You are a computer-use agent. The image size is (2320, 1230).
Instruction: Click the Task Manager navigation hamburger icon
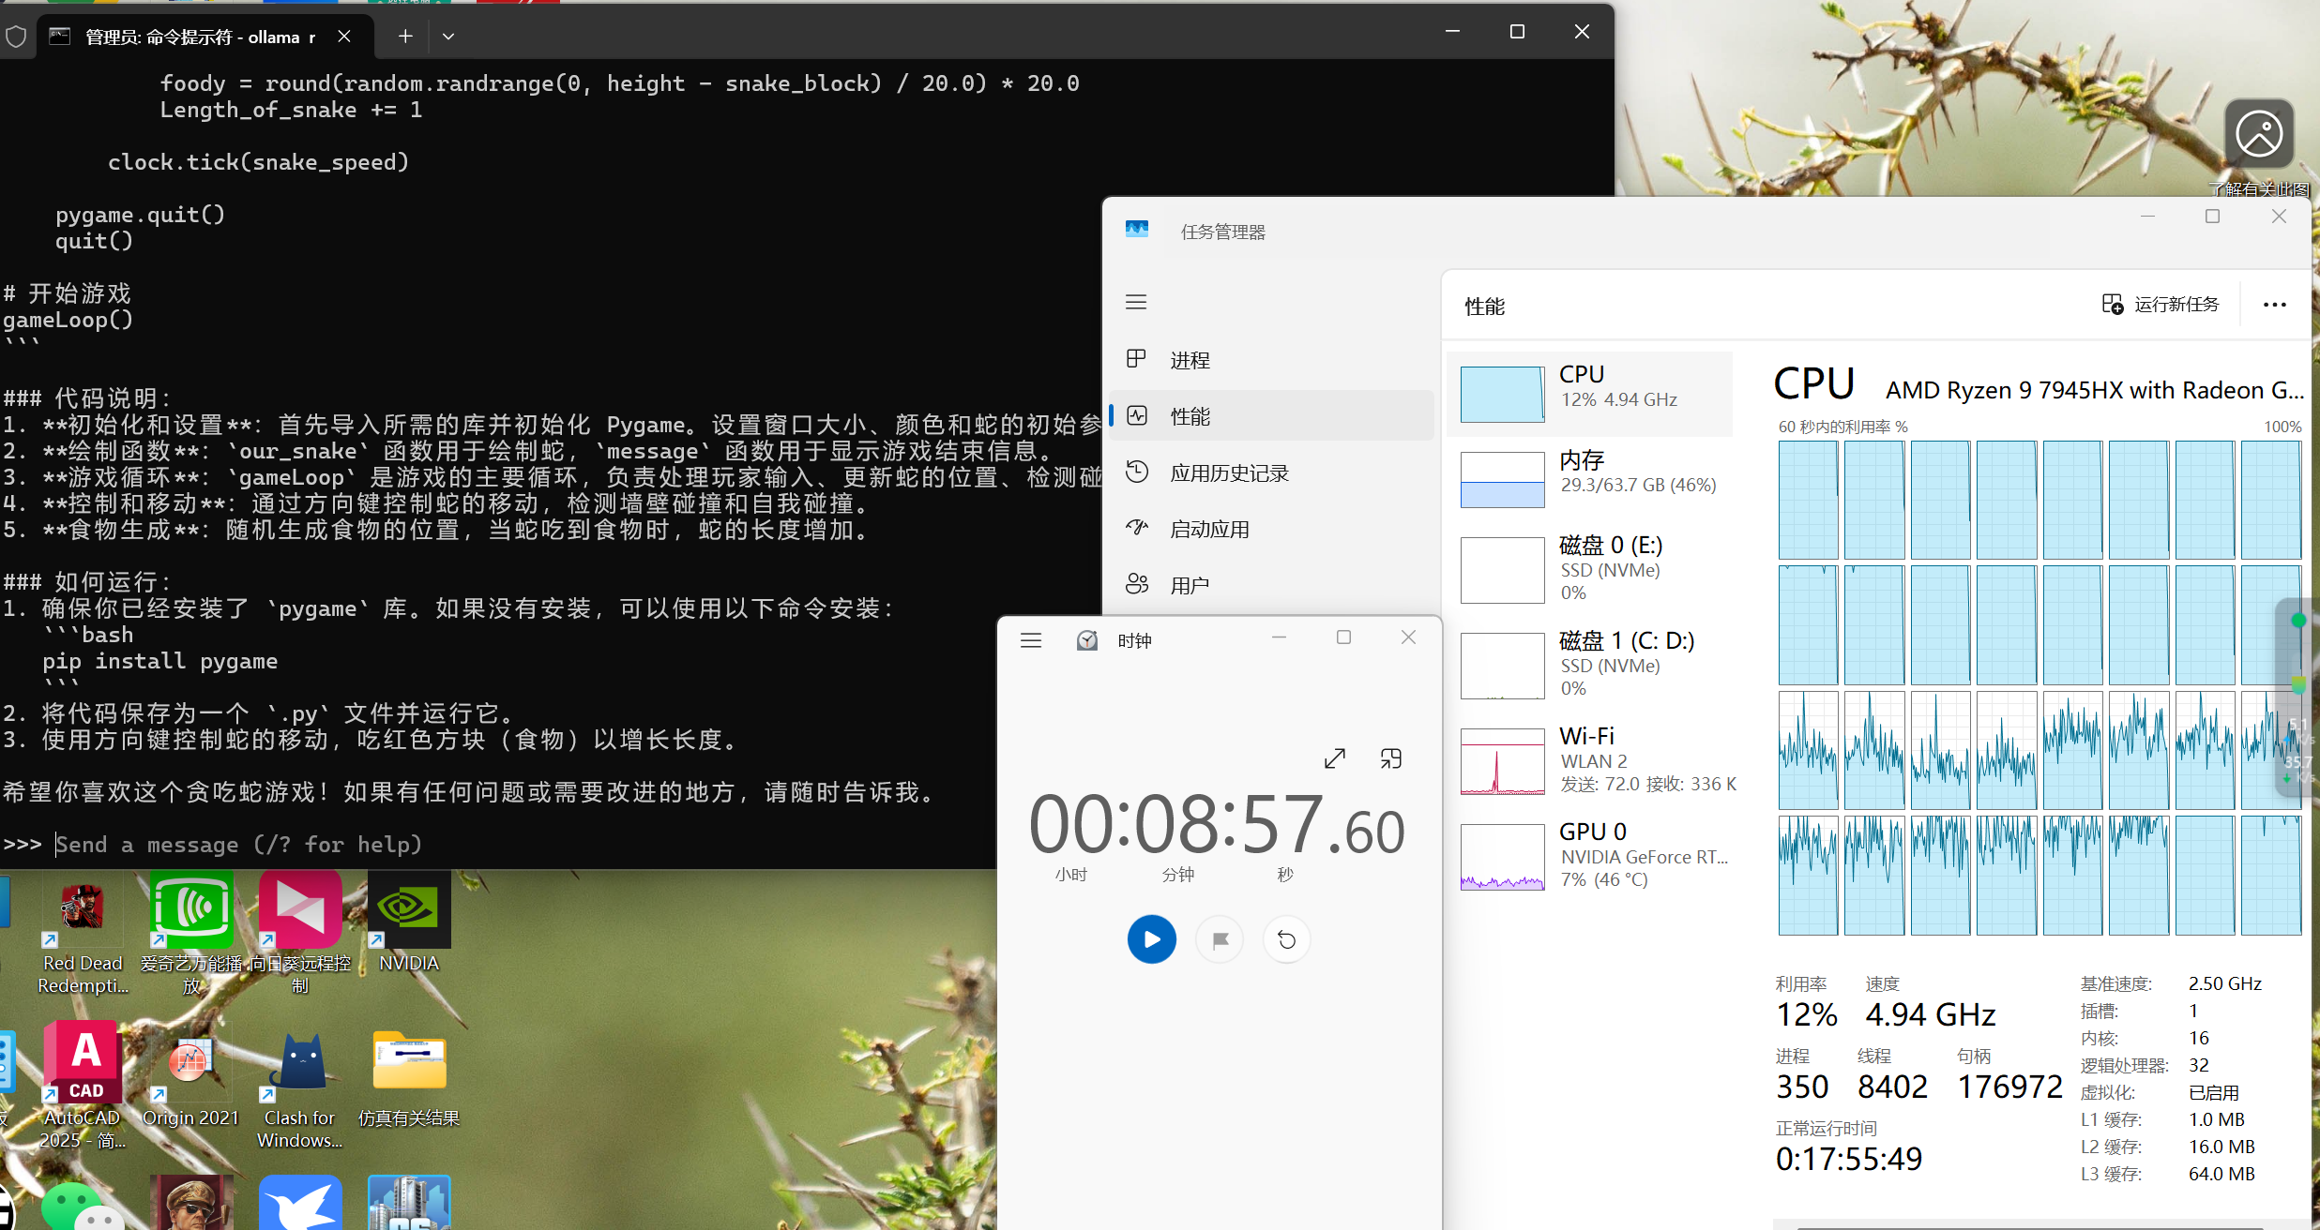pos(1136,302)
